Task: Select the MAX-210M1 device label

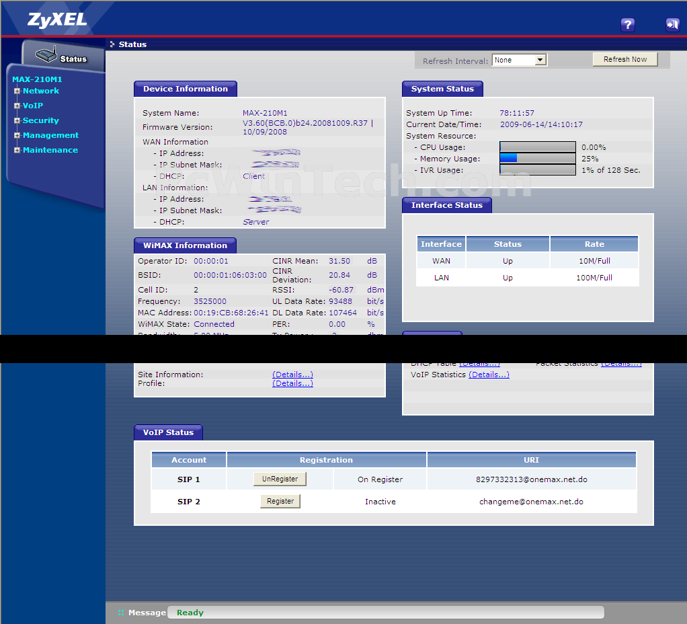Action: pos(37,79)
